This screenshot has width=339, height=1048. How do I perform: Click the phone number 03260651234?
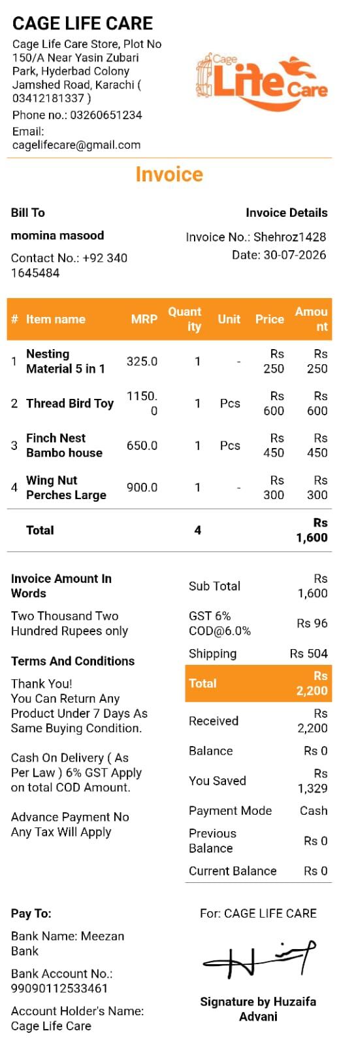(x=106, y=115)
